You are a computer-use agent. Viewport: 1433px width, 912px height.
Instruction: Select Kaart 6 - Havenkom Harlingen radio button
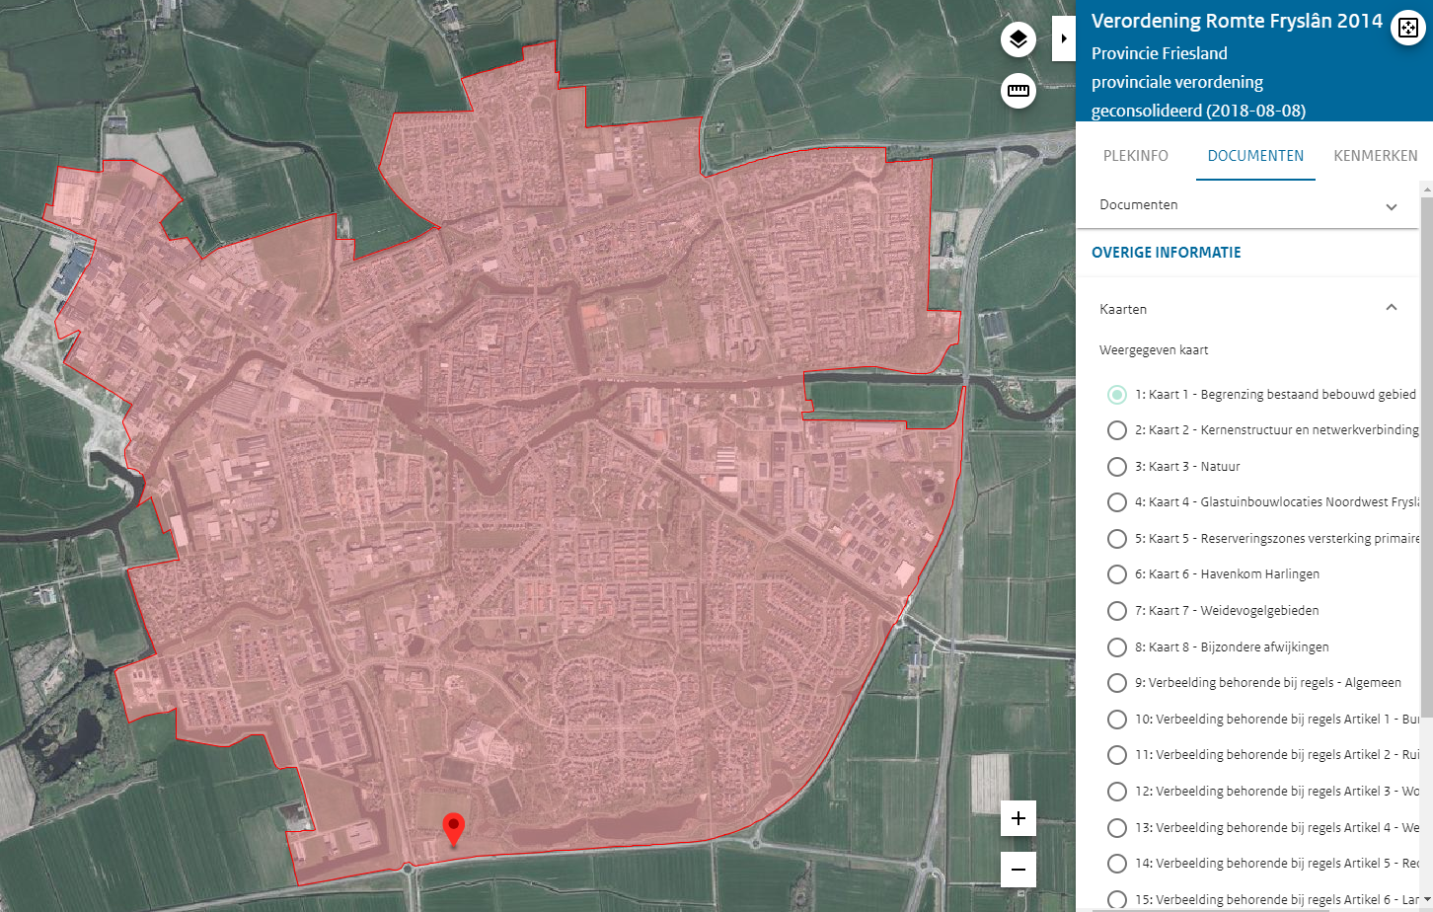coord(1117,574)
